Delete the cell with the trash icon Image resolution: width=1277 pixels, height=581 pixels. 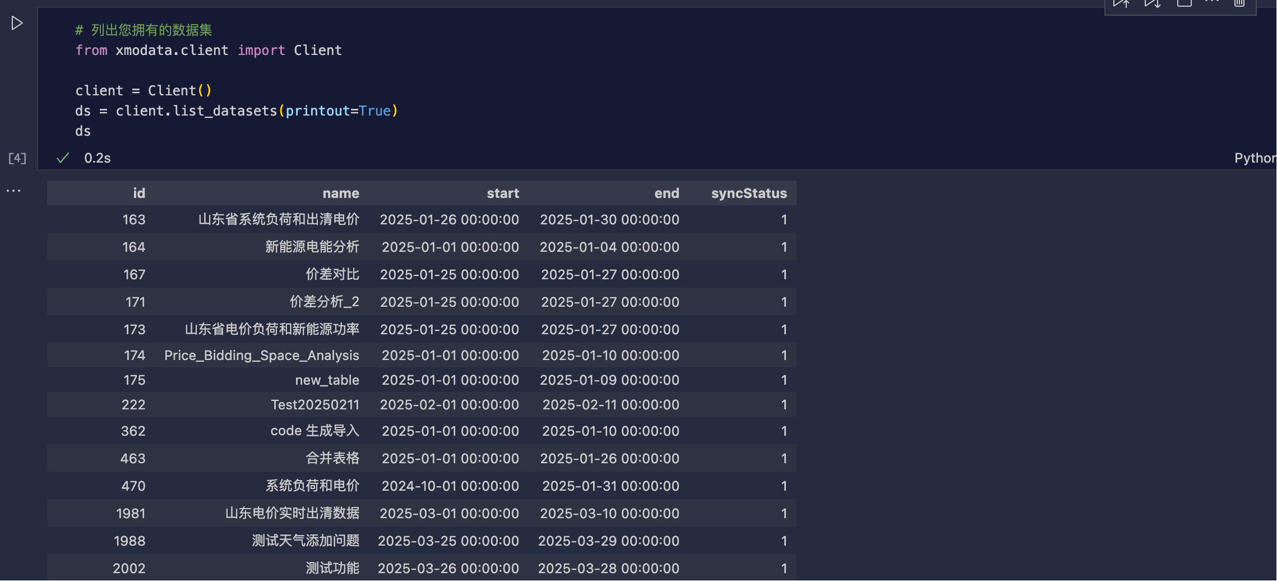pos(1239,3)
